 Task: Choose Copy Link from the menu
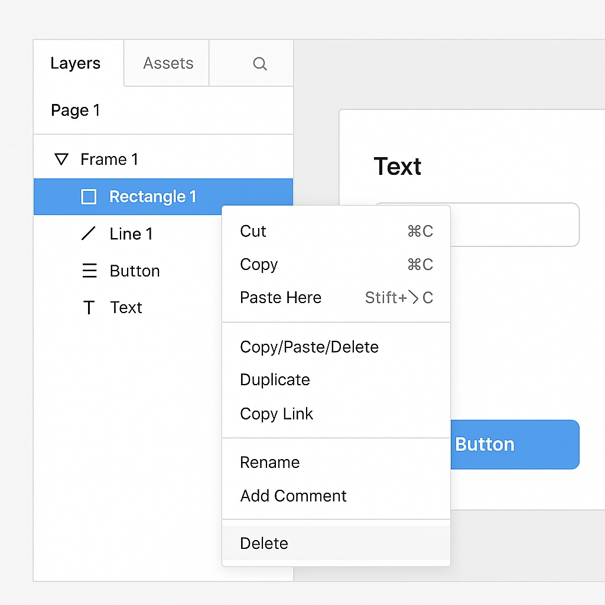pos(276,414)
